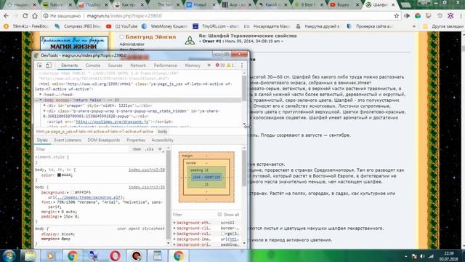This screenshot has width=465, height=262.
Task: Open index.css source link for body, td rule
Action: (147, 170)
